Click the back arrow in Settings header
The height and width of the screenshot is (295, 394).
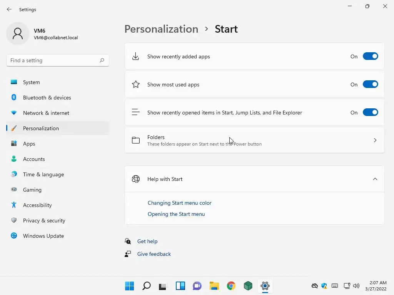click(9, 9)
